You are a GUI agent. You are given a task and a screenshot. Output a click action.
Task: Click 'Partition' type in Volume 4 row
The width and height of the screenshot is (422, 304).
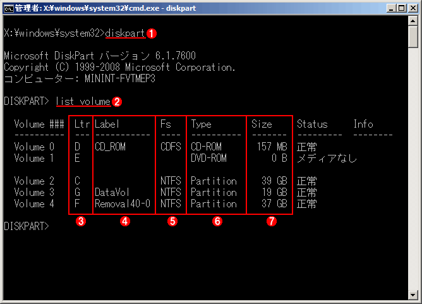(214, 204)
